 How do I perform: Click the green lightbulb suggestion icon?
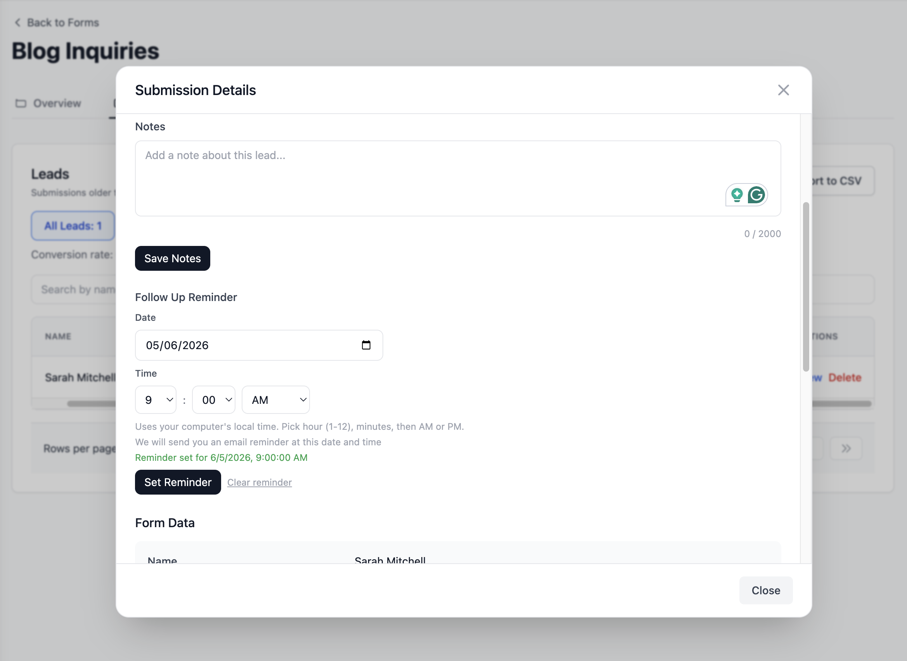click(737, 195)
